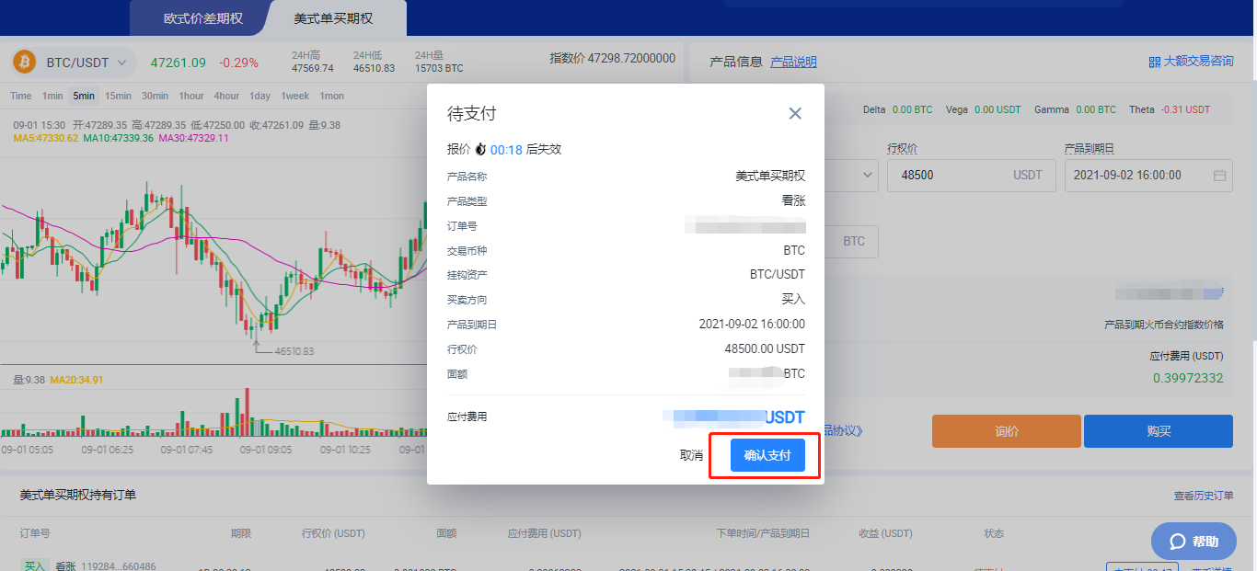Select the 美式单买期权 tab
Viewport: 1257px width, 571px height.
point(334,18)
